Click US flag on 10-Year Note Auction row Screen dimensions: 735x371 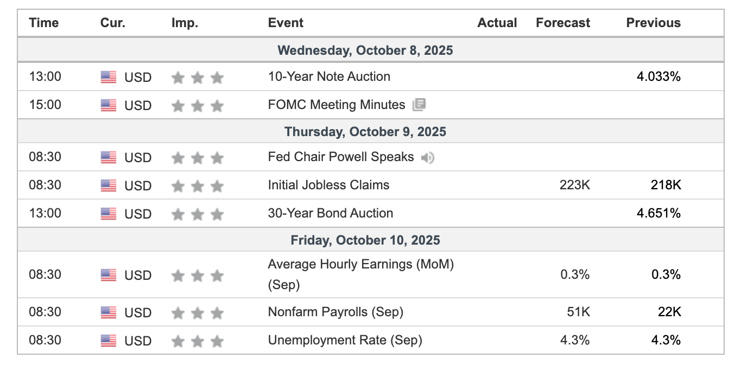[109, 77]
